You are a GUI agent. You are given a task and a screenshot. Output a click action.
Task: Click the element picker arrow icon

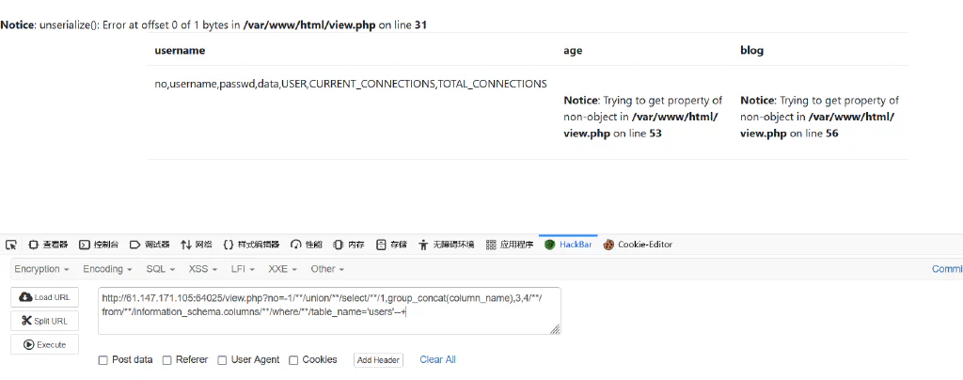click(11, 245)
